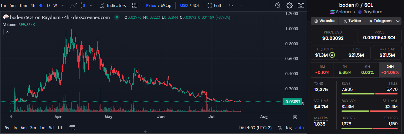The width and height of the screenshot is (404, 134).
Task: Click the buys versus sells ratio bar
Action: 369,94
